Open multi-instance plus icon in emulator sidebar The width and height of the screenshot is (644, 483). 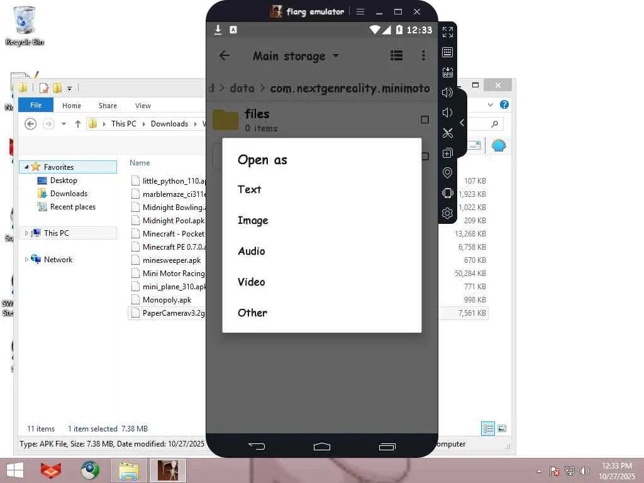click(x=447, y=153)
